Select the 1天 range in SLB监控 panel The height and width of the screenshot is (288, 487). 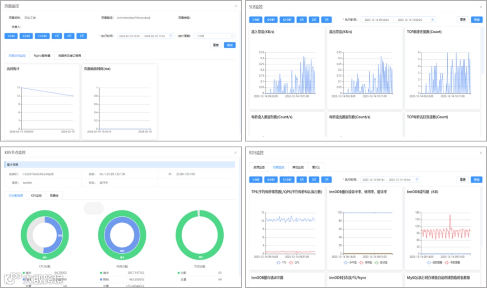point(302,19)
